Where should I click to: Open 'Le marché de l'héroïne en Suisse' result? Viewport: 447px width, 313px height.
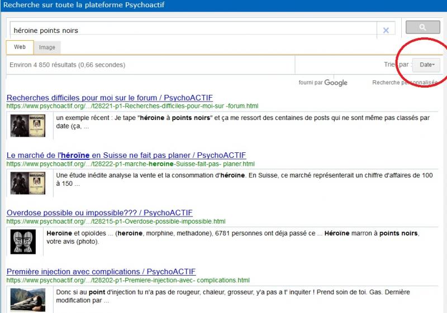(126, 155)
